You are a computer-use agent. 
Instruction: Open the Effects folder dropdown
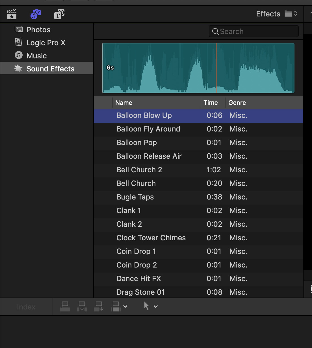point(291,14)
